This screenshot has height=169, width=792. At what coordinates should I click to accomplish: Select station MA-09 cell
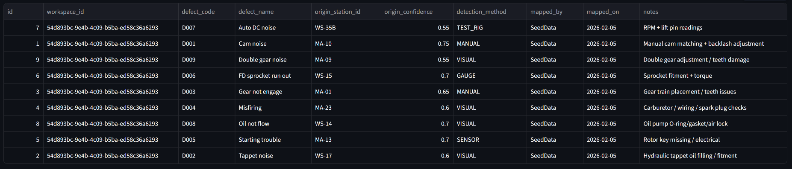346,60
